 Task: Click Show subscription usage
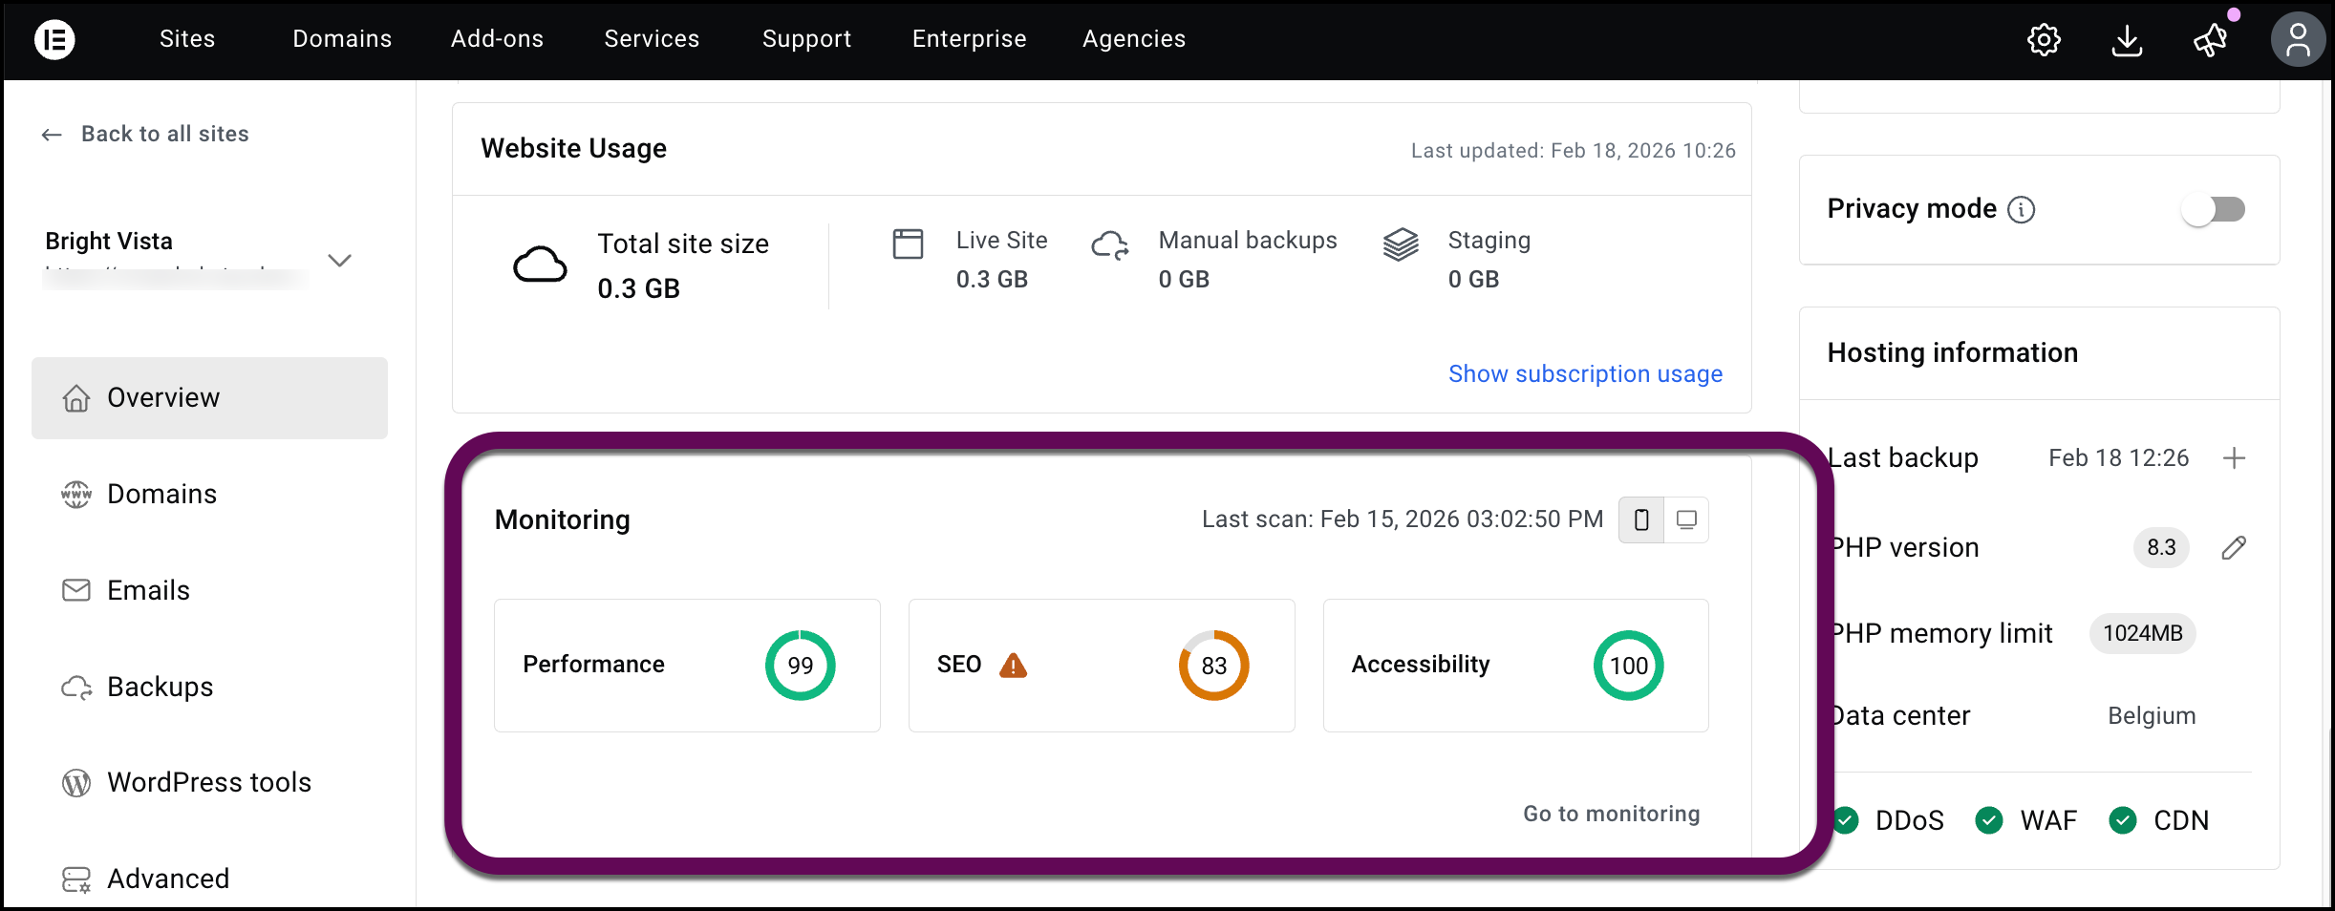click(x=1585, y=373)
